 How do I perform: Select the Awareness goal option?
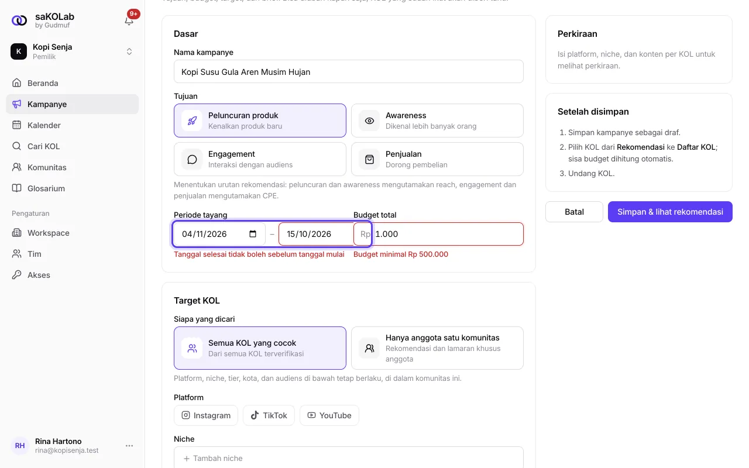[x=437, y=121]
